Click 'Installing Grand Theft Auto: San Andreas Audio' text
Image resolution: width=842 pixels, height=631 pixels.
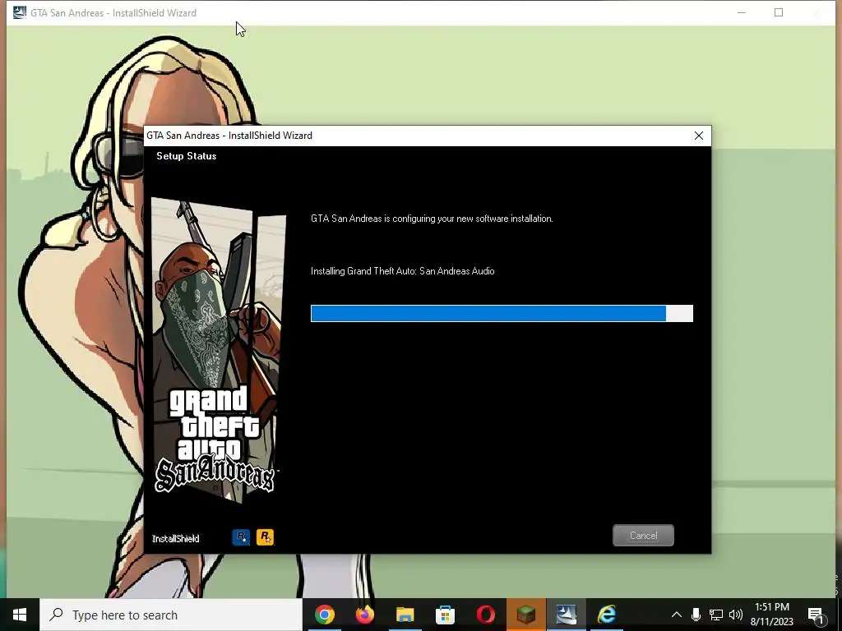[403, 271]
